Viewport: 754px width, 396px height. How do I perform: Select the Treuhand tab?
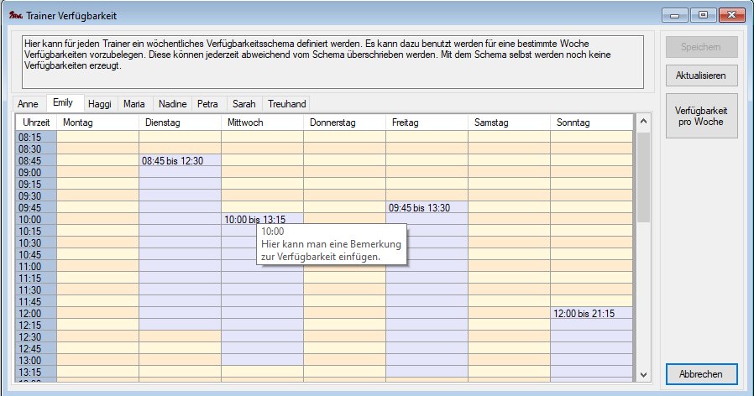[x=286, y=104]
